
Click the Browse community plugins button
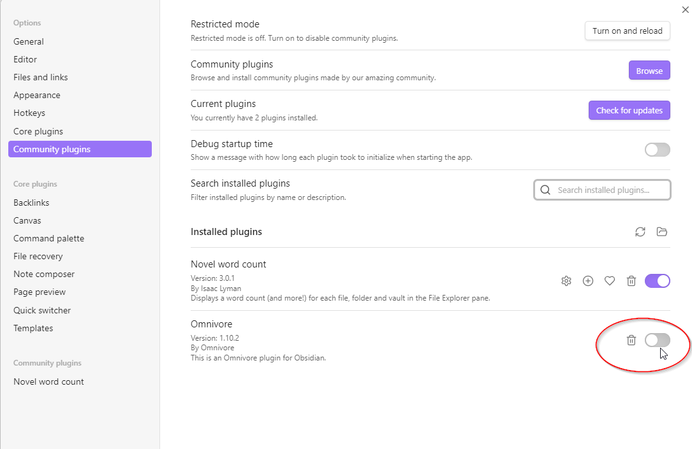click(x=649, y=71)
